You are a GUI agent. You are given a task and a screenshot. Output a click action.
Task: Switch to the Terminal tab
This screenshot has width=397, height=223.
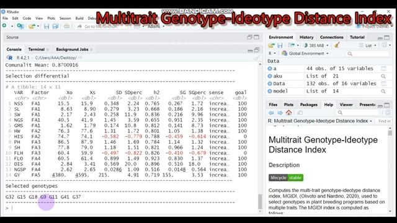pyautogui.click(x=36, y=50)
